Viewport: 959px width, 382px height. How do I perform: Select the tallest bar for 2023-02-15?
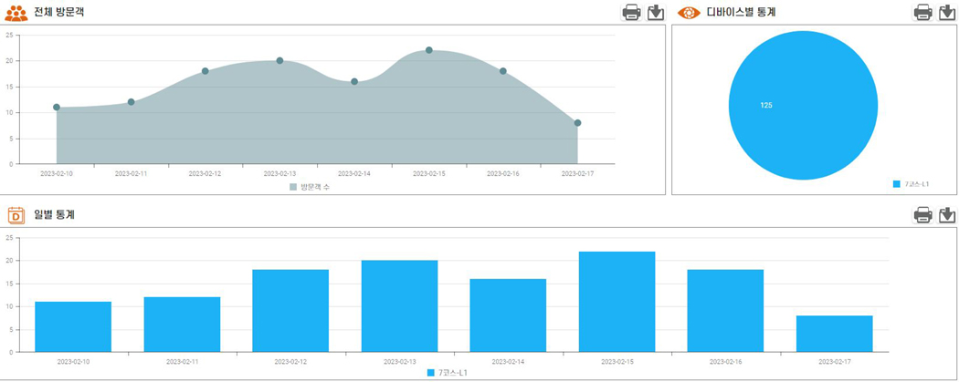click(616, 302)
